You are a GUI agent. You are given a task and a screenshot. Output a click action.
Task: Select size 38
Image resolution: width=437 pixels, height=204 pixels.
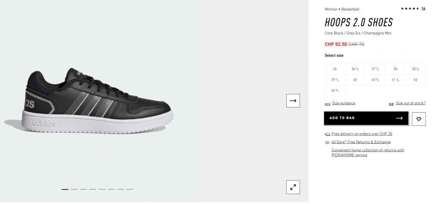click(x=395, y=69)
